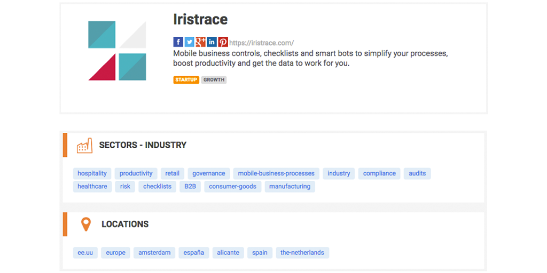Select the productivity tag

click(x=136, y=173)
